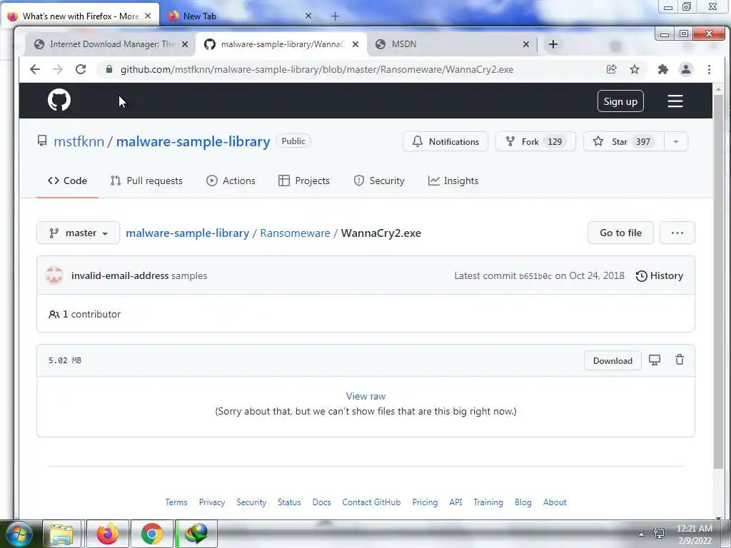The image size is (731, 548).
Task: Open malware-sample-library breadcrumb link
Action: pos(188,233)
